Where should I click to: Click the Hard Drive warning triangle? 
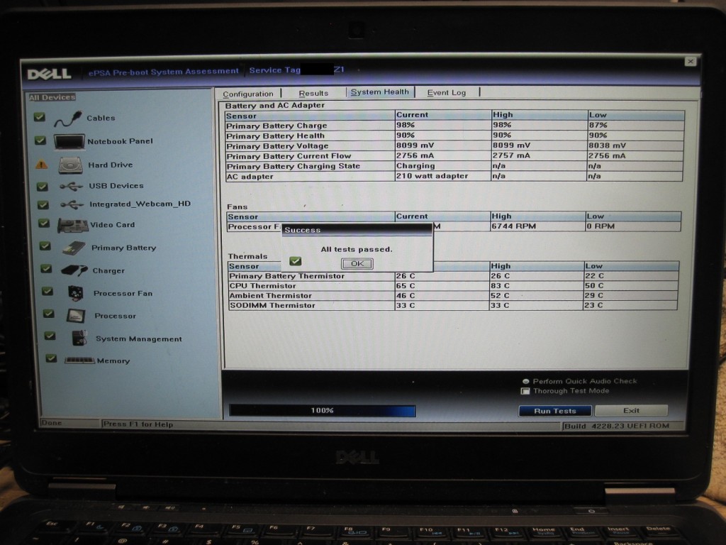click(41, 164)
